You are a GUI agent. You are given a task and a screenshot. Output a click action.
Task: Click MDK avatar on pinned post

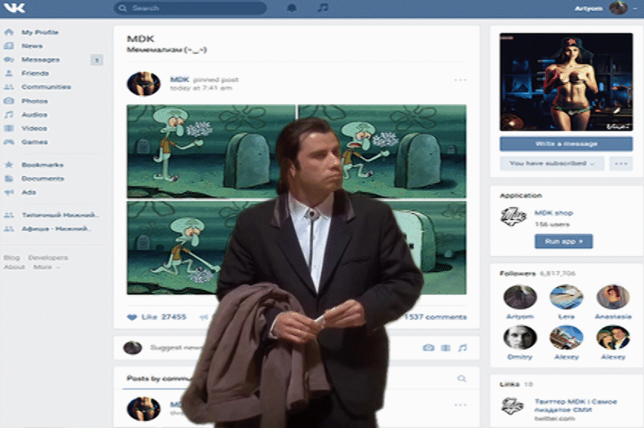point(144,84)
